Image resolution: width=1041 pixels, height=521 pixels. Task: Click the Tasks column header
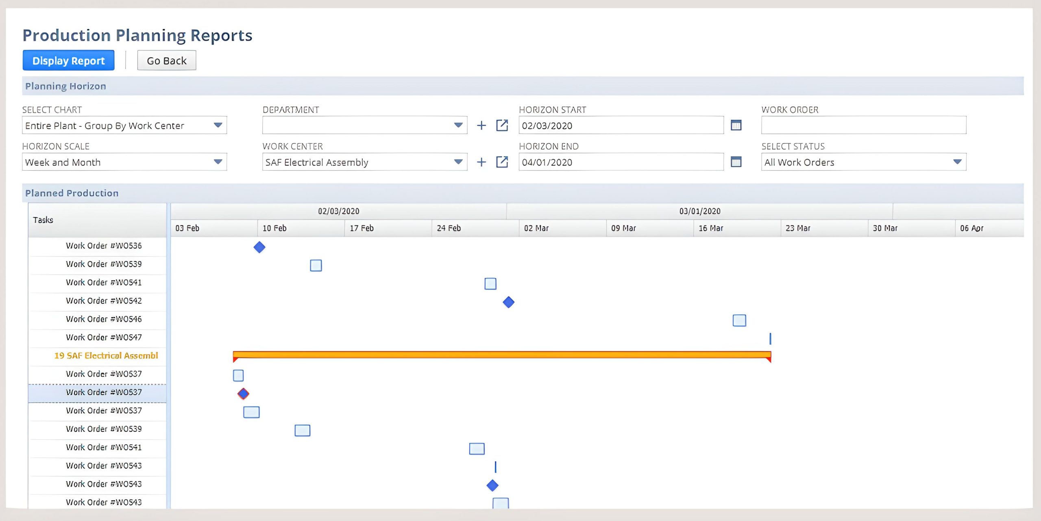coord(97,220)
